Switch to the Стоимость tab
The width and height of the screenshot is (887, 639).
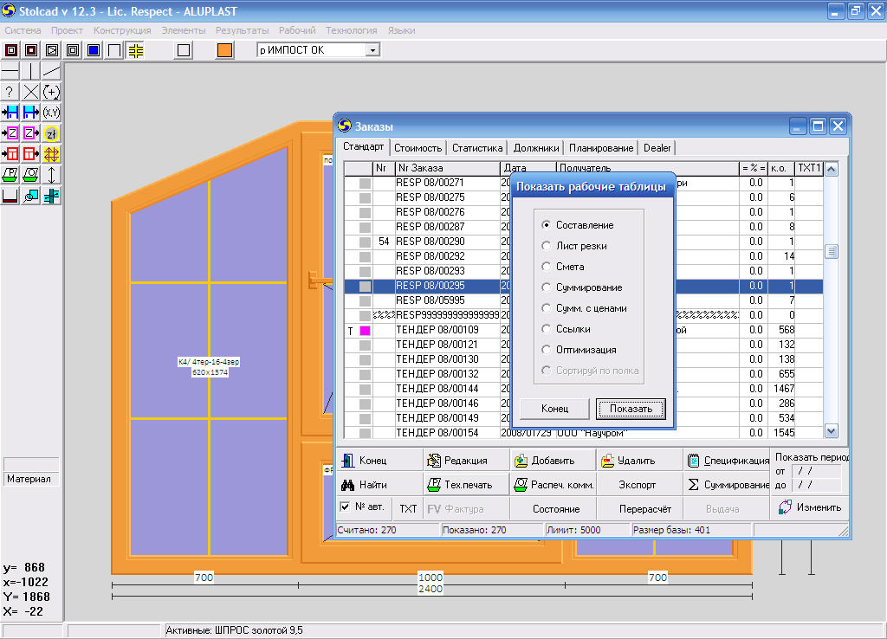coord(418,147)
